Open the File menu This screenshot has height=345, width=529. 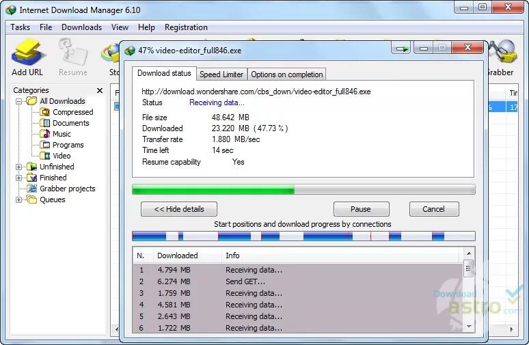[x=46, y=27]
